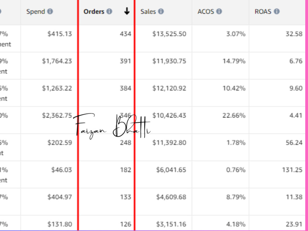Click the orders count 248
This screenshot has width=308, height=231.
click(126, 143)
